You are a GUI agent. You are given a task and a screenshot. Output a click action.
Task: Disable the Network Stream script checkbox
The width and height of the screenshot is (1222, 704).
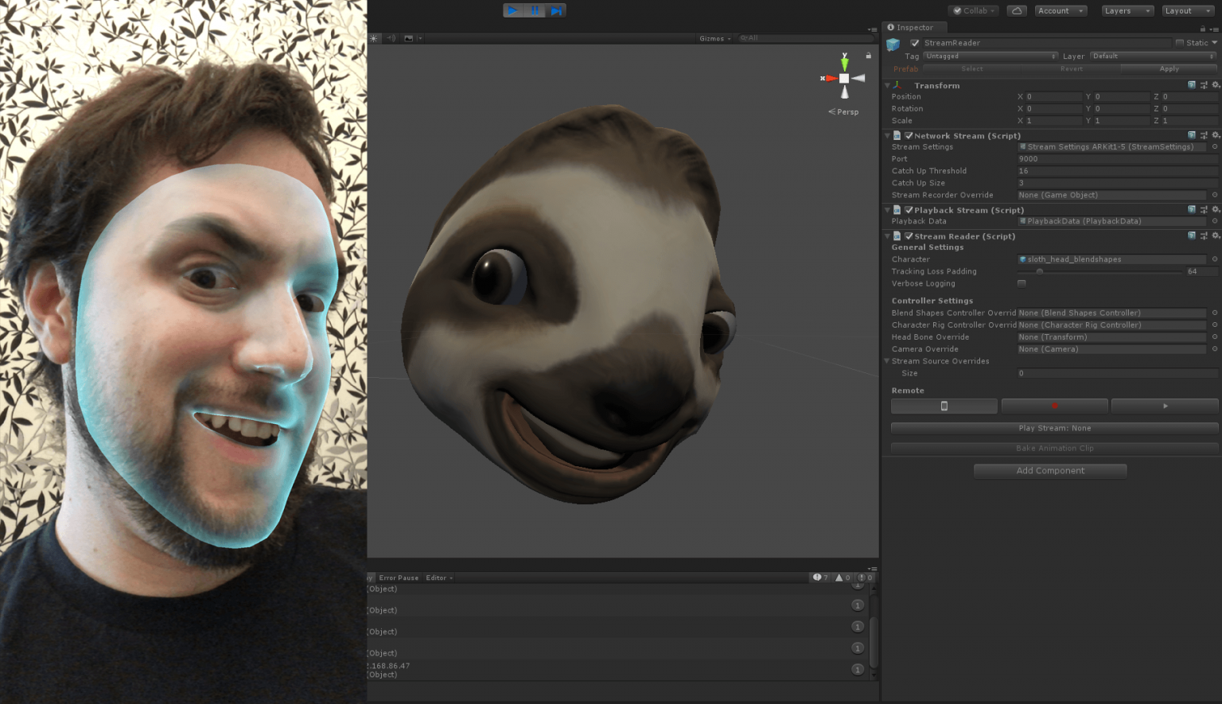[x=909, y=135]
